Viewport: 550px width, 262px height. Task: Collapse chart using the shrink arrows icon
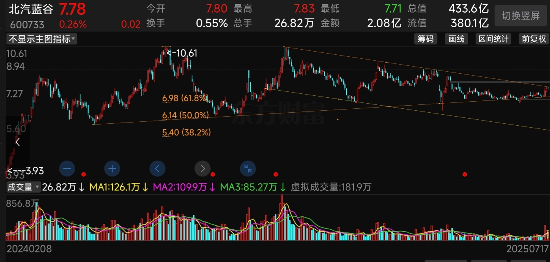tap(248, 169)
